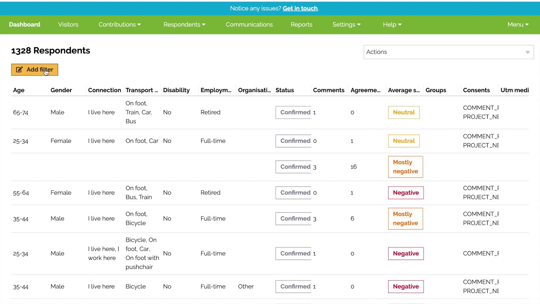Image resolution: width=540 pixels, height=304 pixels.
Task: Click the Agreements column header
Action: (365, 90)
